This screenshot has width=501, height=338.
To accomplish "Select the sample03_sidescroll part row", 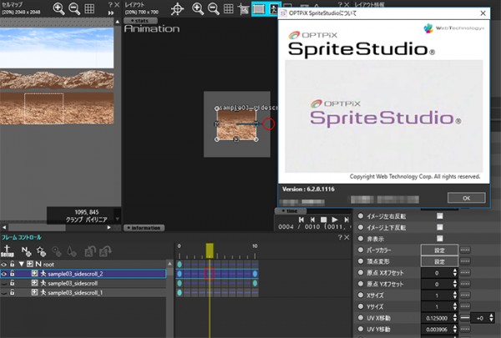I will tap(83, 284).
